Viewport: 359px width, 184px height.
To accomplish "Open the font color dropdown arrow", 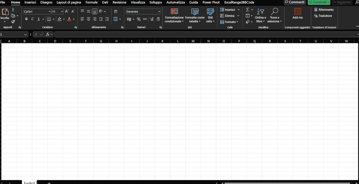I will 73,19.
